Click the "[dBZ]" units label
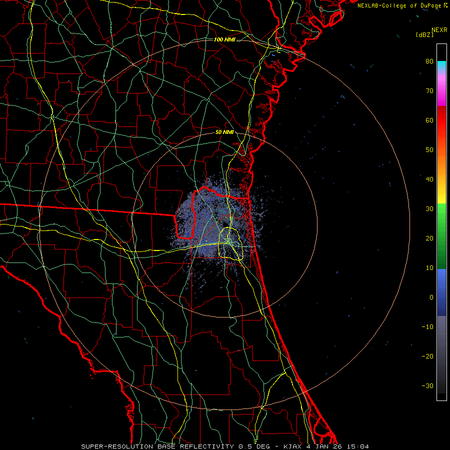450x450 pixels. click(425, 35)
